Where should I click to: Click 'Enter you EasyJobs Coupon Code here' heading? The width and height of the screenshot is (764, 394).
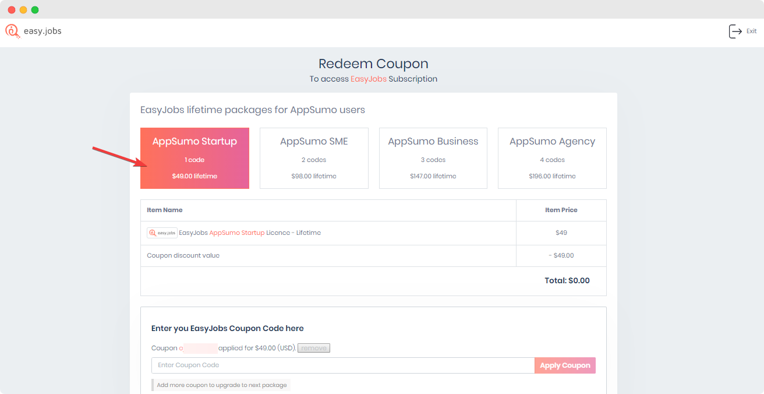tap(228, 328)
